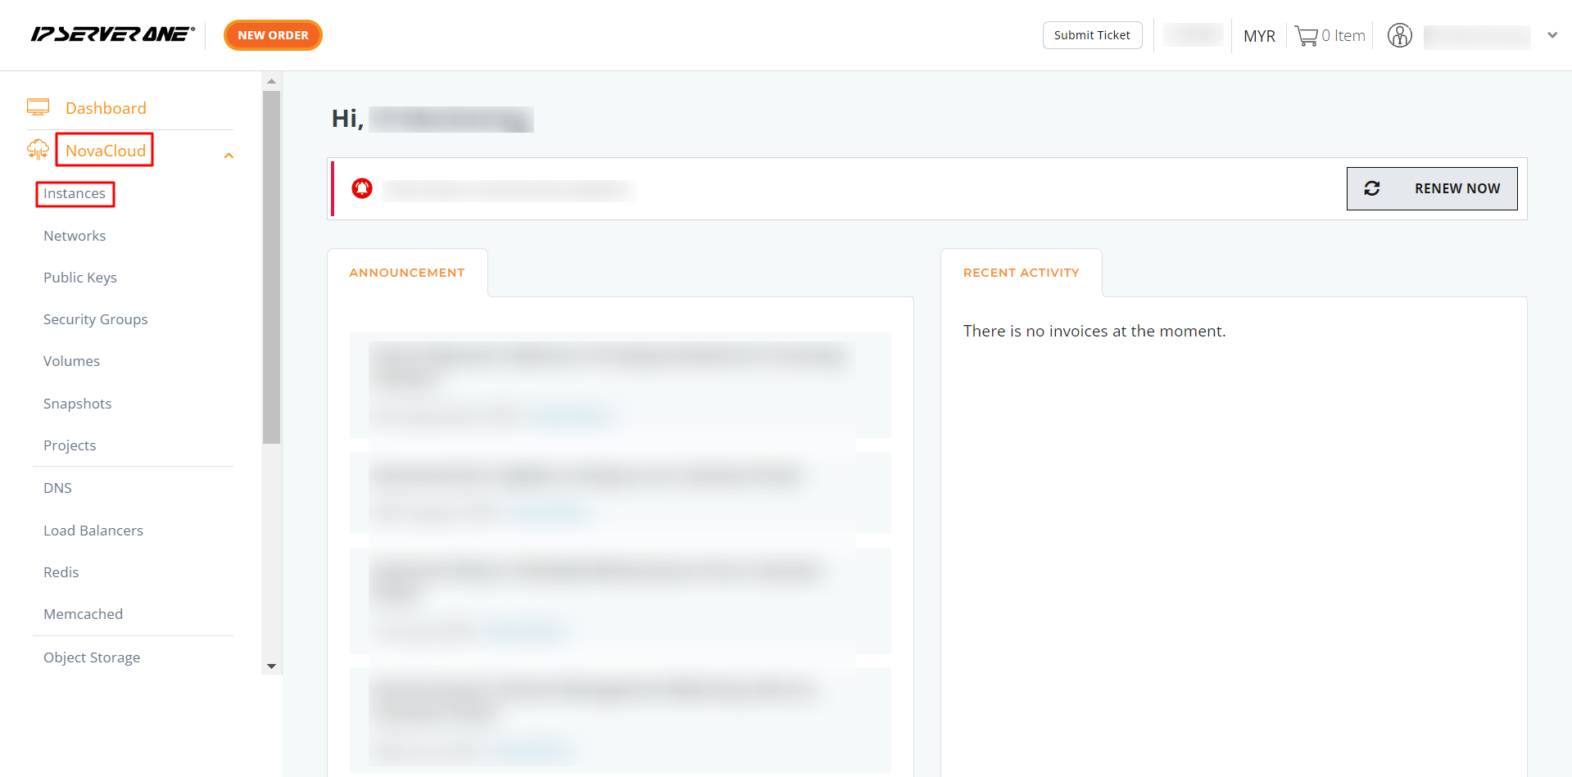
Task: Click the Dashboard monitor icon
Action: tap(38, 107)
